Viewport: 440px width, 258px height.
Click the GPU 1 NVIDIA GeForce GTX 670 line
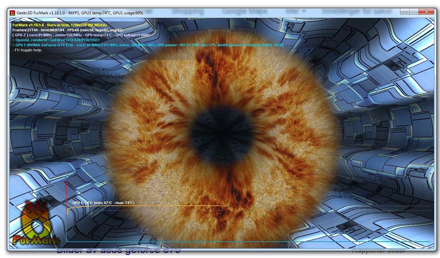148,45
